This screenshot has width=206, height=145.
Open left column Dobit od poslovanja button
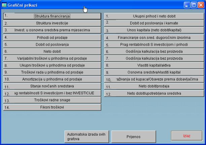point(52,45)
